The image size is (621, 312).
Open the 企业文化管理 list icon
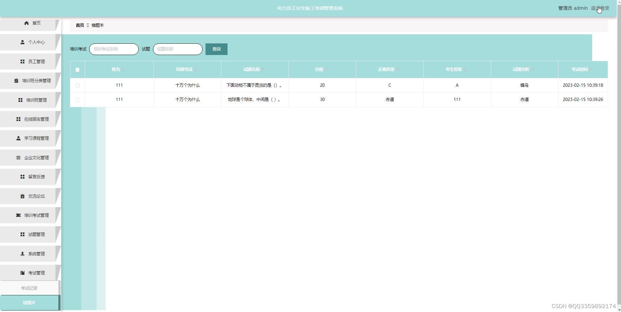click(18, 158)
